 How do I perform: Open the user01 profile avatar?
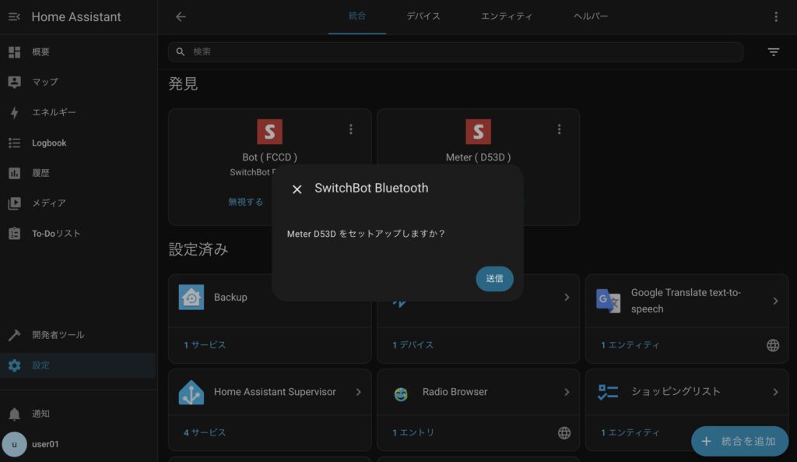(x=14, y=444)
